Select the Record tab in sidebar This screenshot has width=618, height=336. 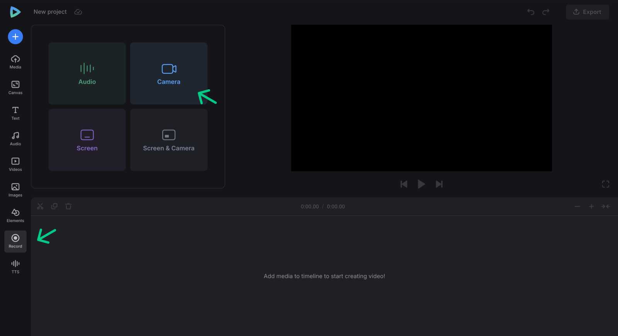[15, 241]
